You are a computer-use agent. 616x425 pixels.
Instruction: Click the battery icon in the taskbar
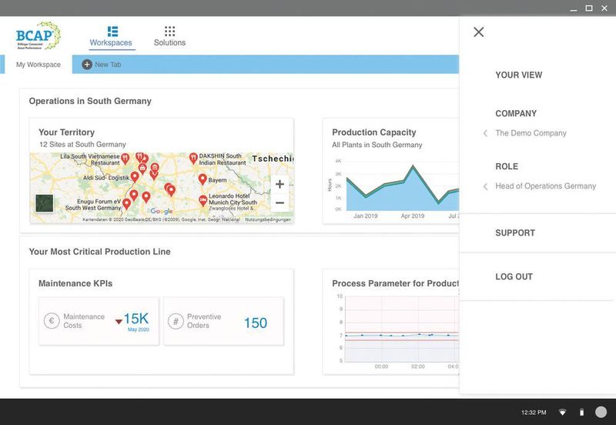point(582,412)
